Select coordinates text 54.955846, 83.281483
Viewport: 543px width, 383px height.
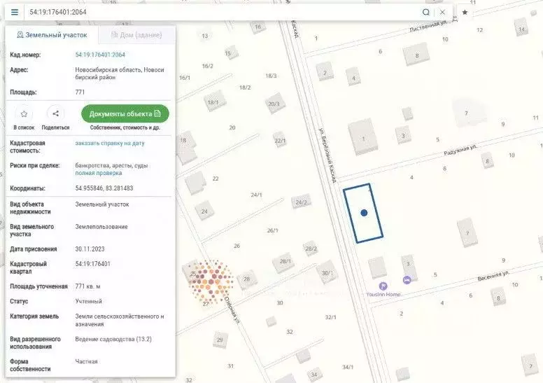click(104, 188)
